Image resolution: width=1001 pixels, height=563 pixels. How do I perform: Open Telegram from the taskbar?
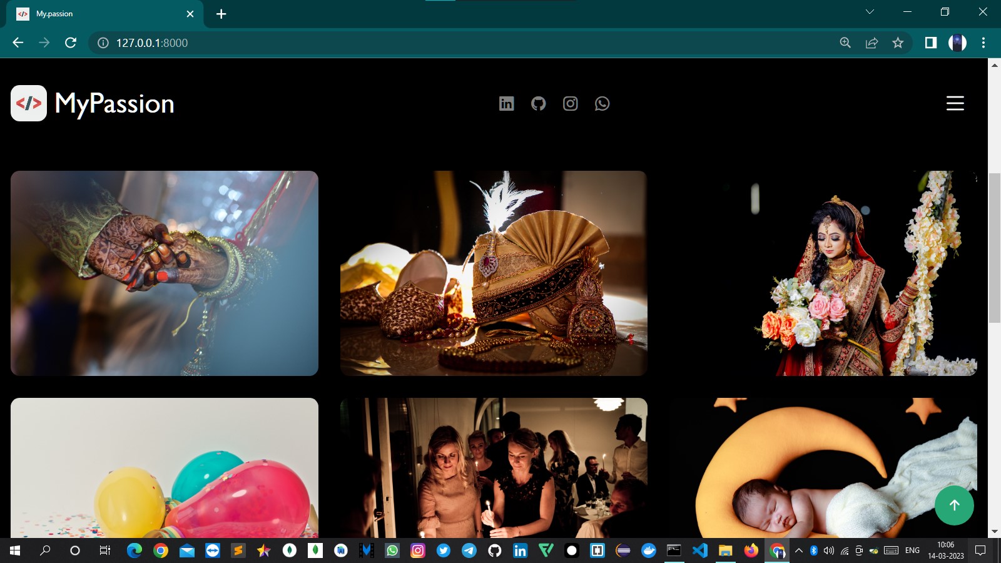point(469,550)
